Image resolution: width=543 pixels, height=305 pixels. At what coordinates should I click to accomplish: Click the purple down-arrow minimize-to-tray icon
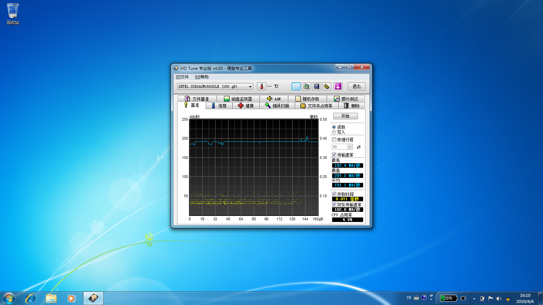[x=338, y=86]
